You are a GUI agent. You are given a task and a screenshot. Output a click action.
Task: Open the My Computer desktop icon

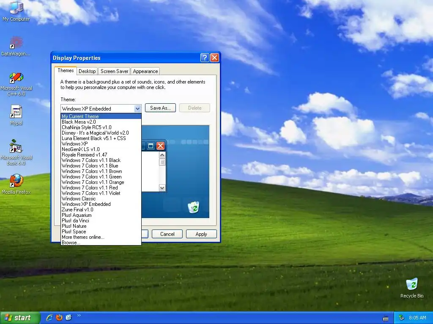(x=16, y=11)
